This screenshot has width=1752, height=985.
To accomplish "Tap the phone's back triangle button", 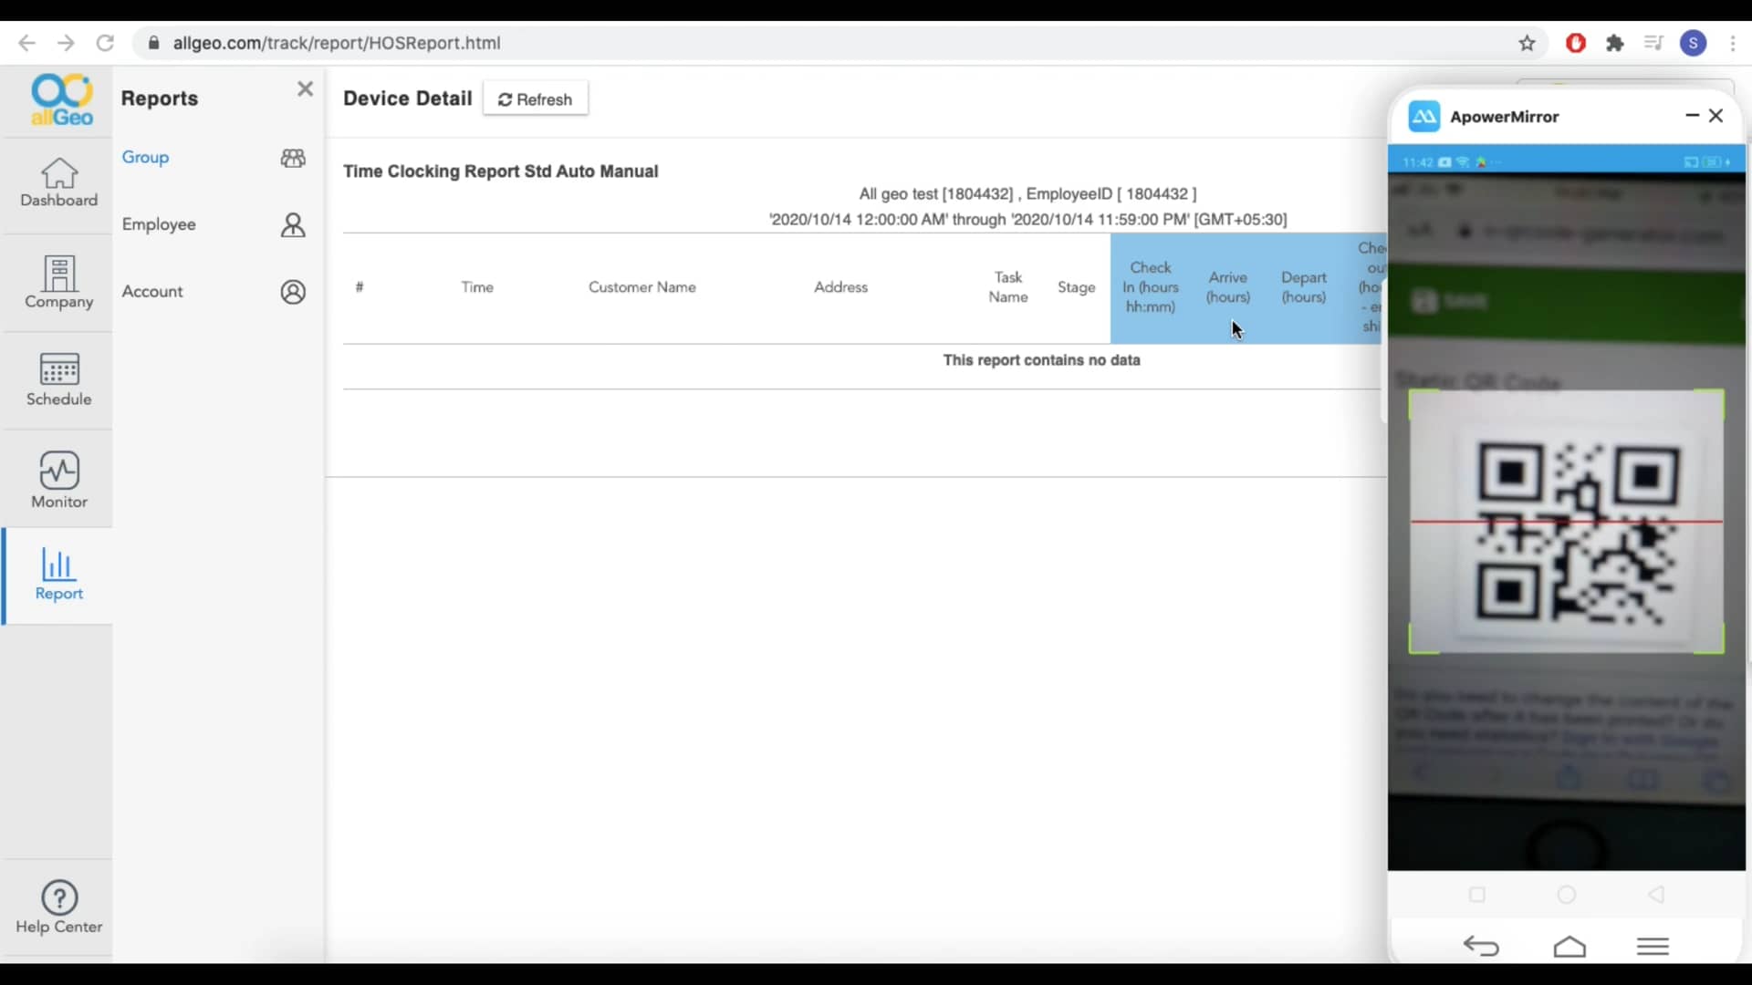I will pyautogui.click(x=1656, y=895).
